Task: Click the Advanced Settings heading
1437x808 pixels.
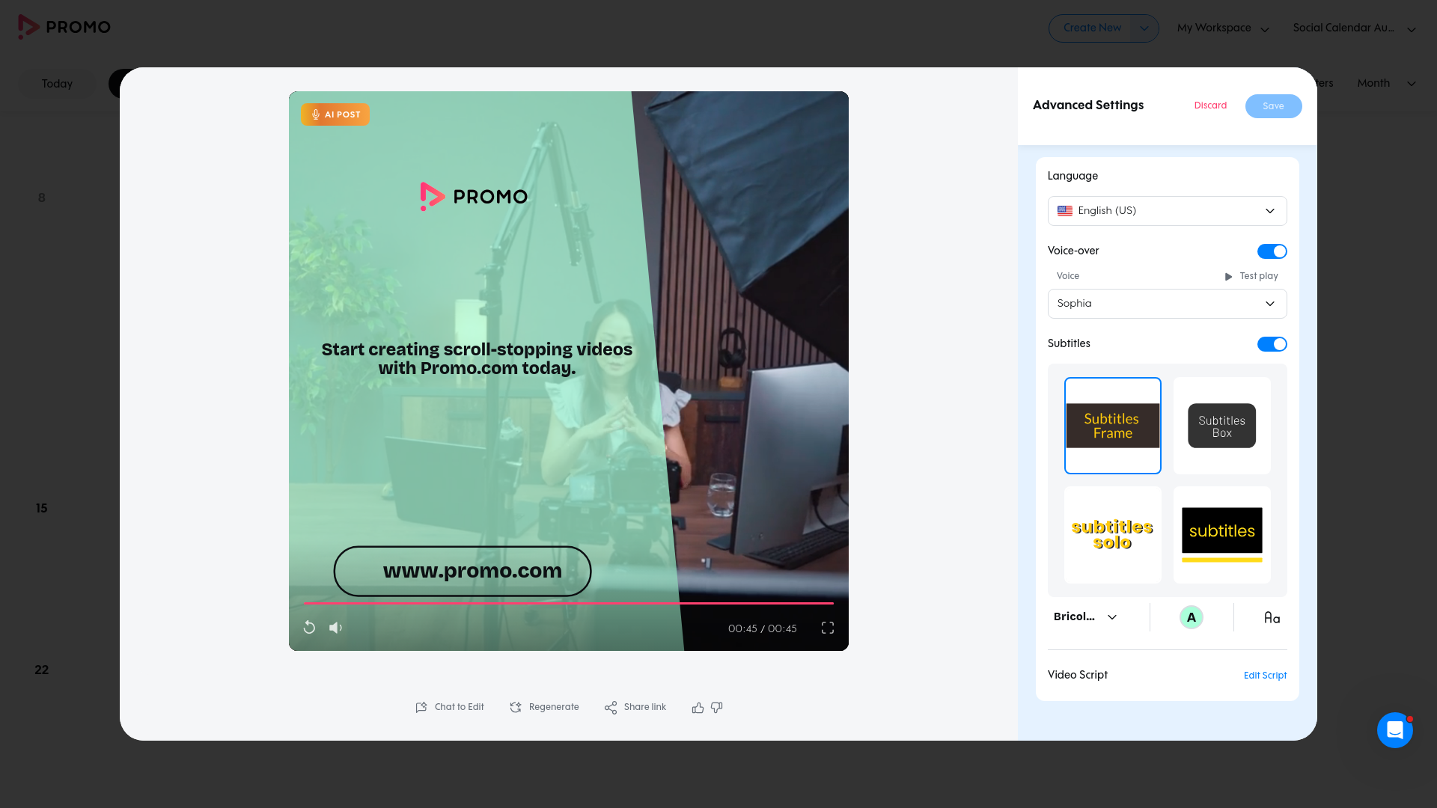Action: 1088,105
